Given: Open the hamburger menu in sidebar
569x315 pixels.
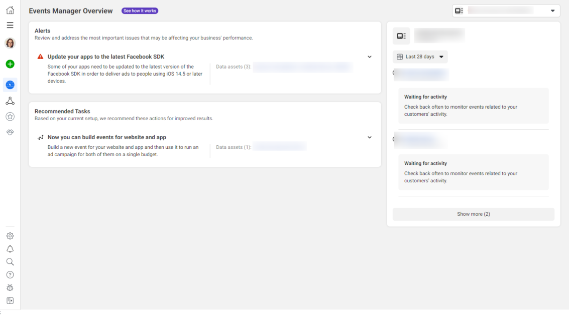Looking at the screenshot, I should pyautogui.click(x=10, y=25).
